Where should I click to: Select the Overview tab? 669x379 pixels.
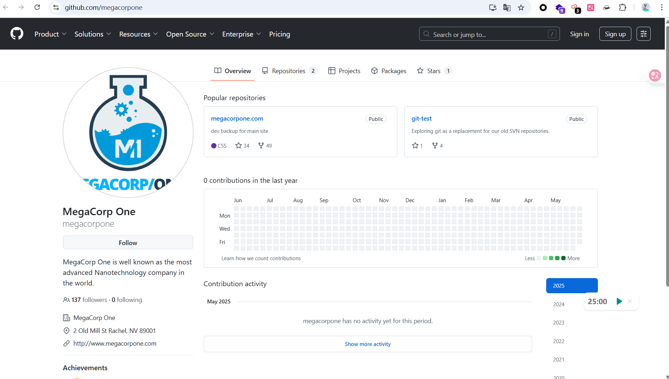(233, 71)
